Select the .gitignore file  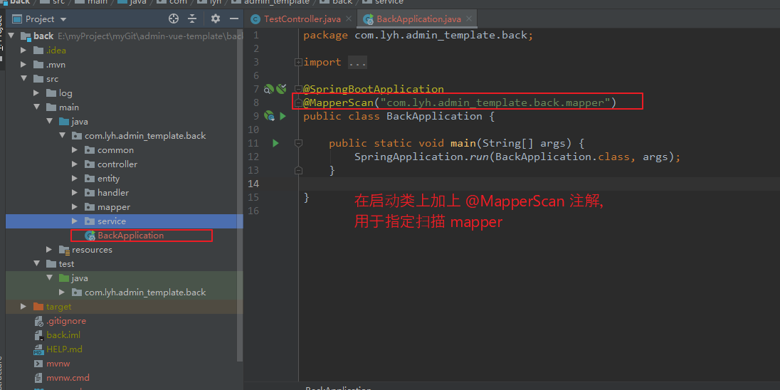pyautogui.click(x=66, y=321)
